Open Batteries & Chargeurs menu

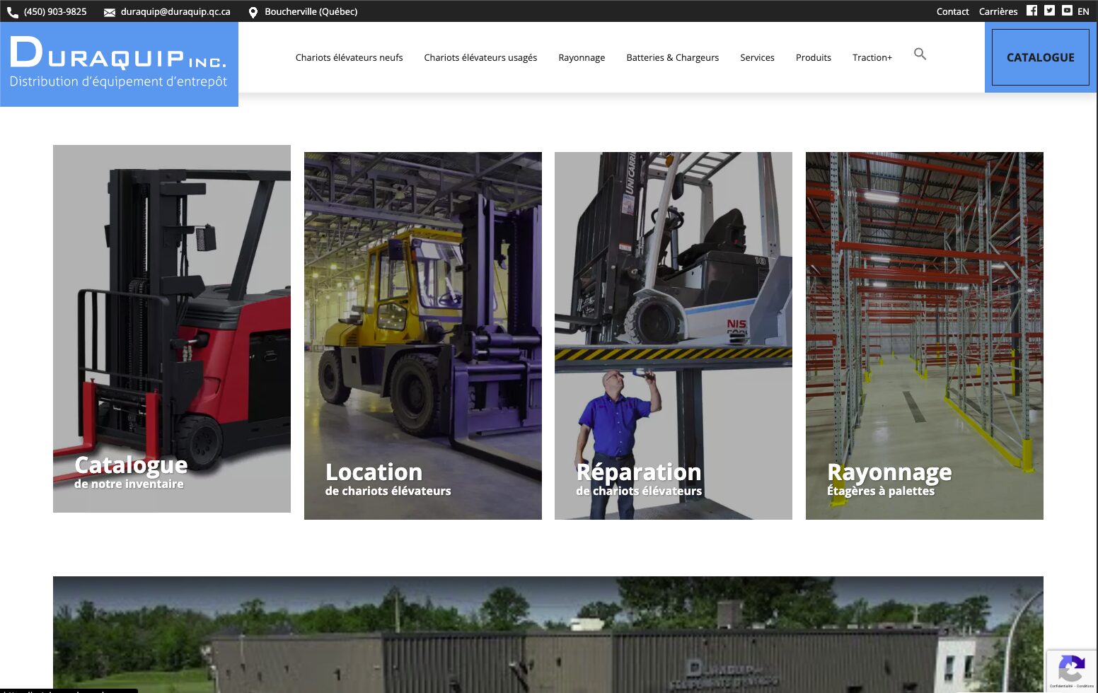tap(672, 58)
